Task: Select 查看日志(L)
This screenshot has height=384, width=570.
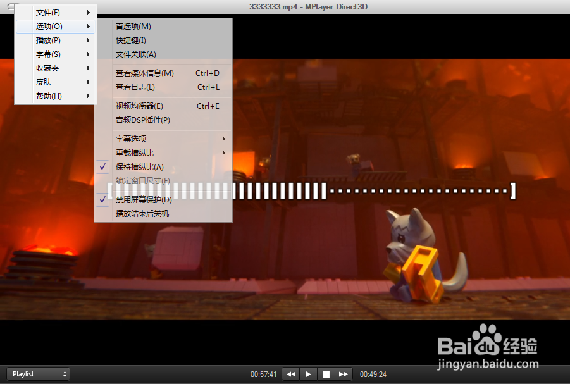Action: (x=163, y=87)
